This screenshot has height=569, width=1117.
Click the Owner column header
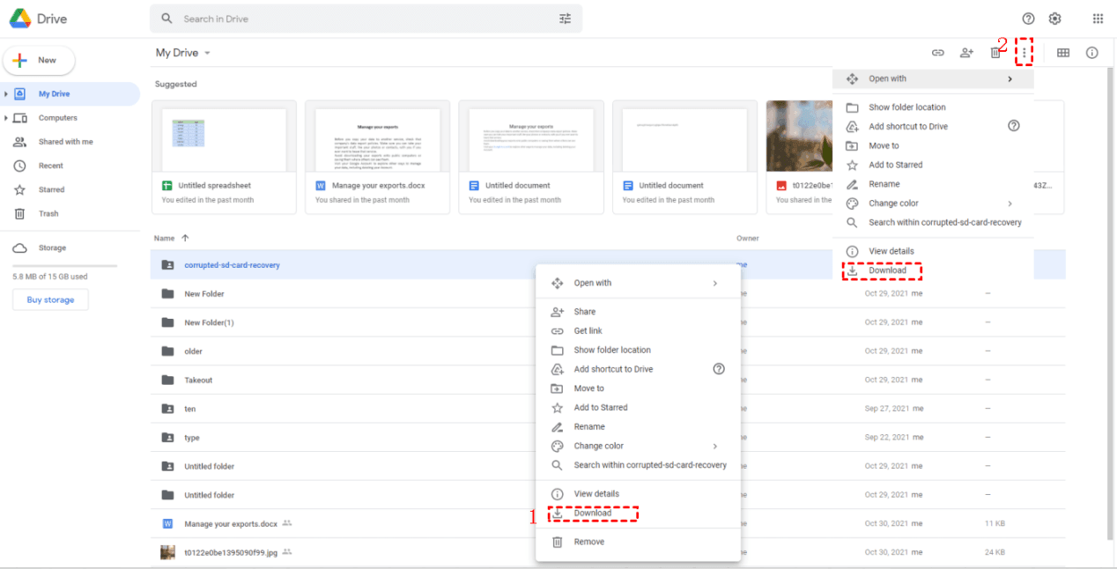click(x=747, y=238)
